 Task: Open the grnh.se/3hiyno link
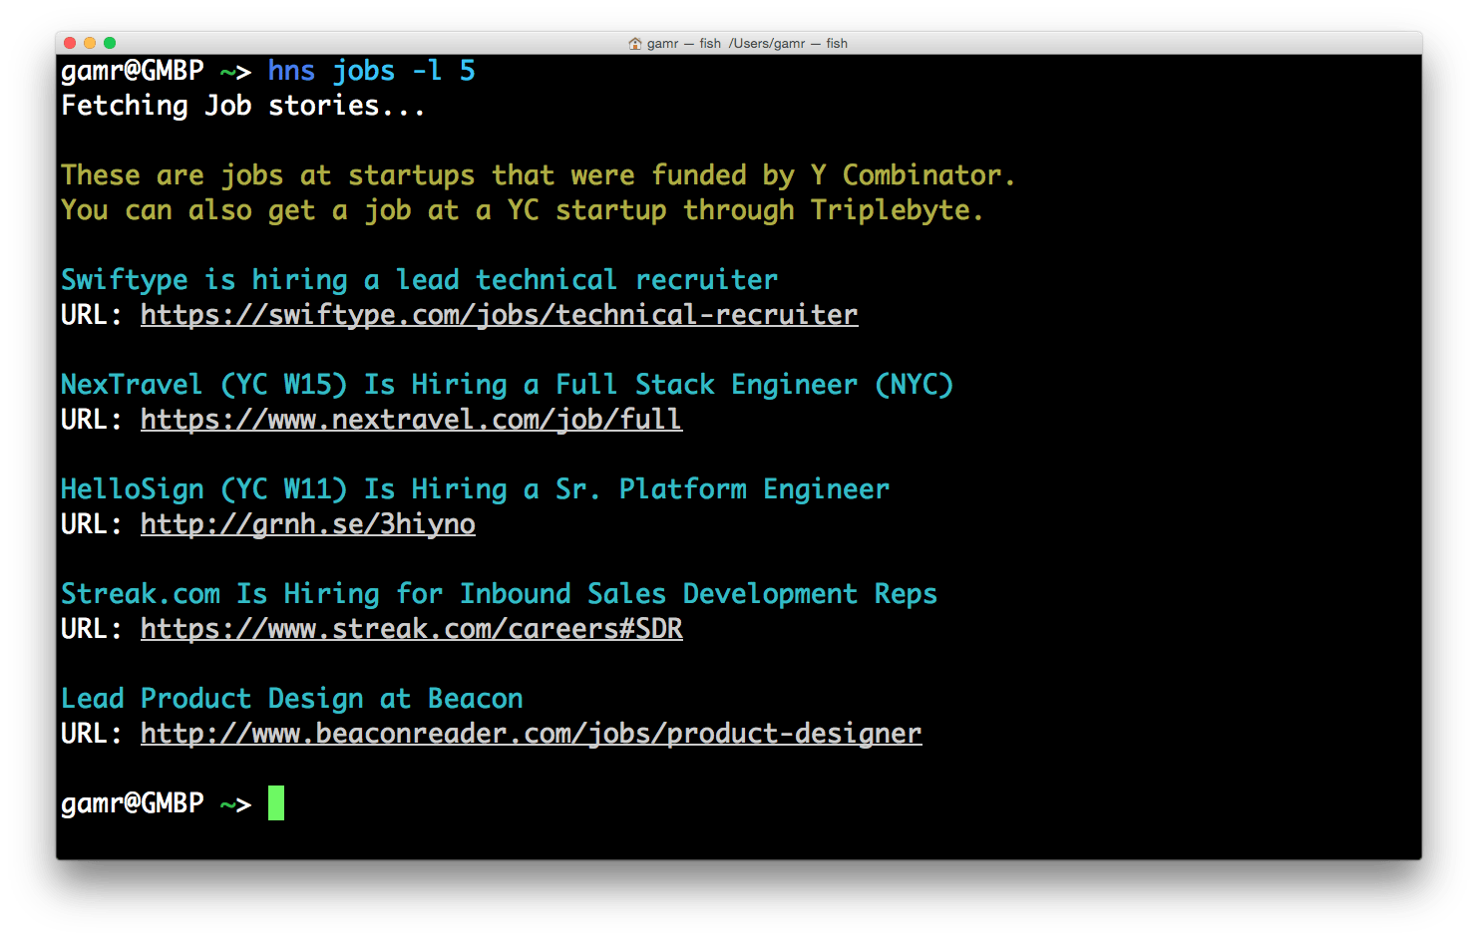click(308, 524)
